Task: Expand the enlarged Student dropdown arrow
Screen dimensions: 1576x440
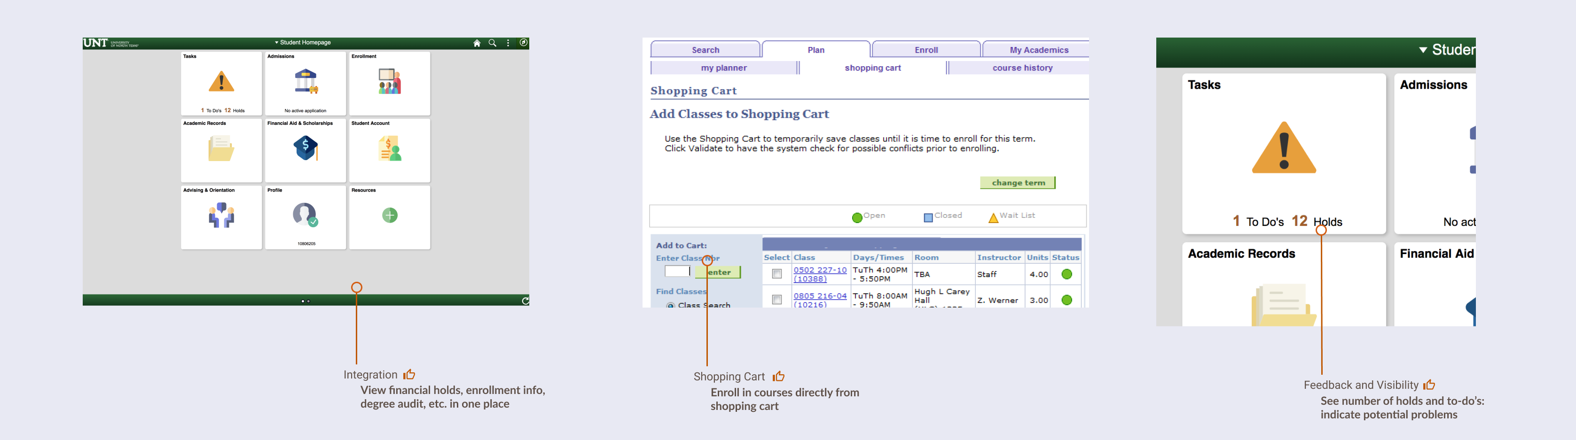Action: (1423, 50)
